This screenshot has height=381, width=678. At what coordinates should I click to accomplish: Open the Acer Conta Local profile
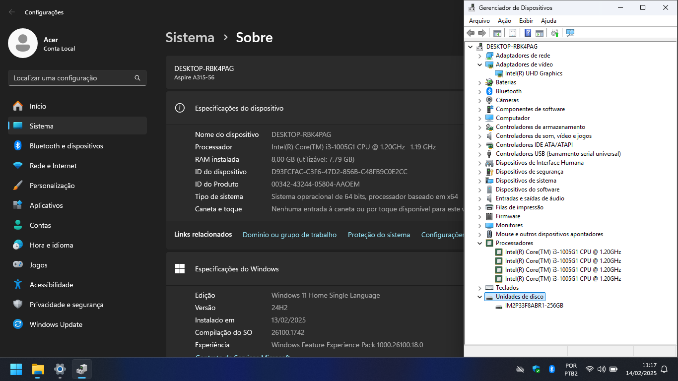point(42,43)
